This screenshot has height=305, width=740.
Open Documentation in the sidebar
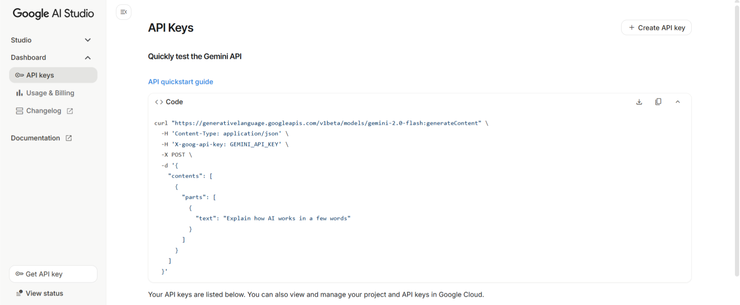click(x=41, y=138)
